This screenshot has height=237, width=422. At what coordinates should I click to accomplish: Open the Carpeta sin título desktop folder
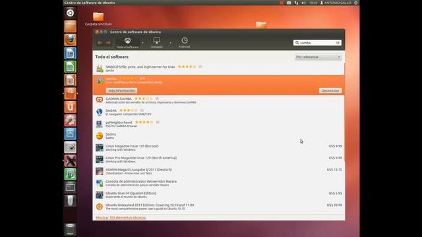[x=98, y=19]
